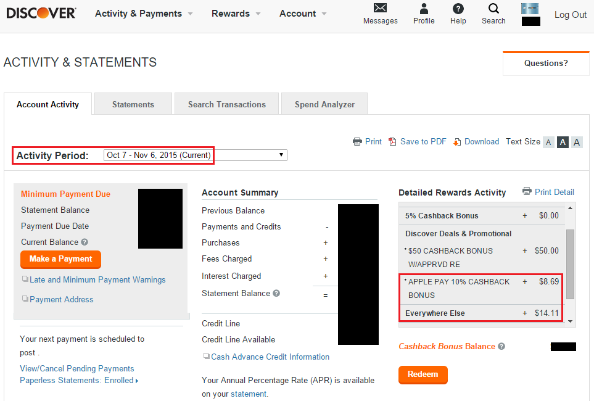Click the Print link
The image size is (594, 401).
(373, 141)
